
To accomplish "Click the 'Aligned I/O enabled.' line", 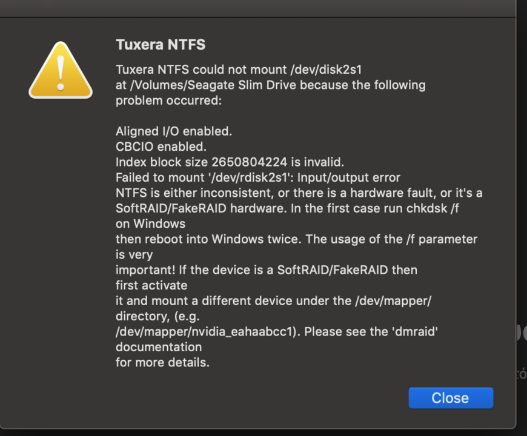I will click(174, 131).
